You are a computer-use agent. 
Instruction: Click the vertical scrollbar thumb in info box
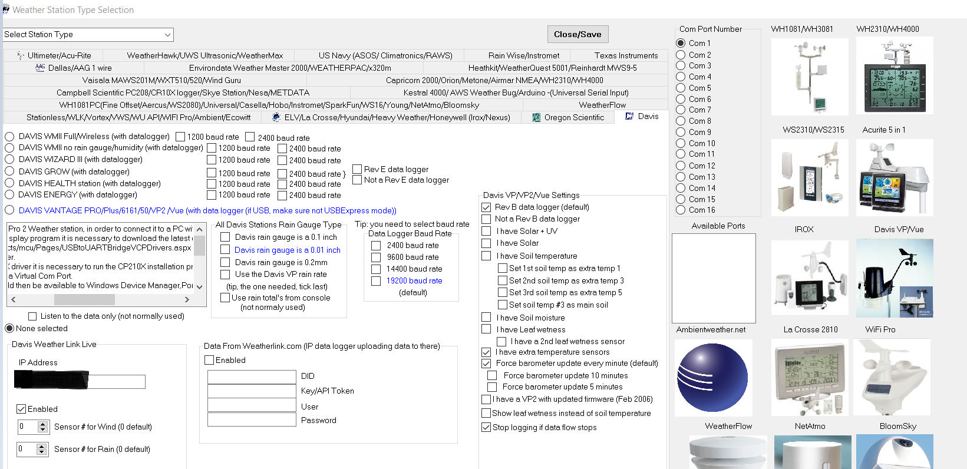(200, 245)
